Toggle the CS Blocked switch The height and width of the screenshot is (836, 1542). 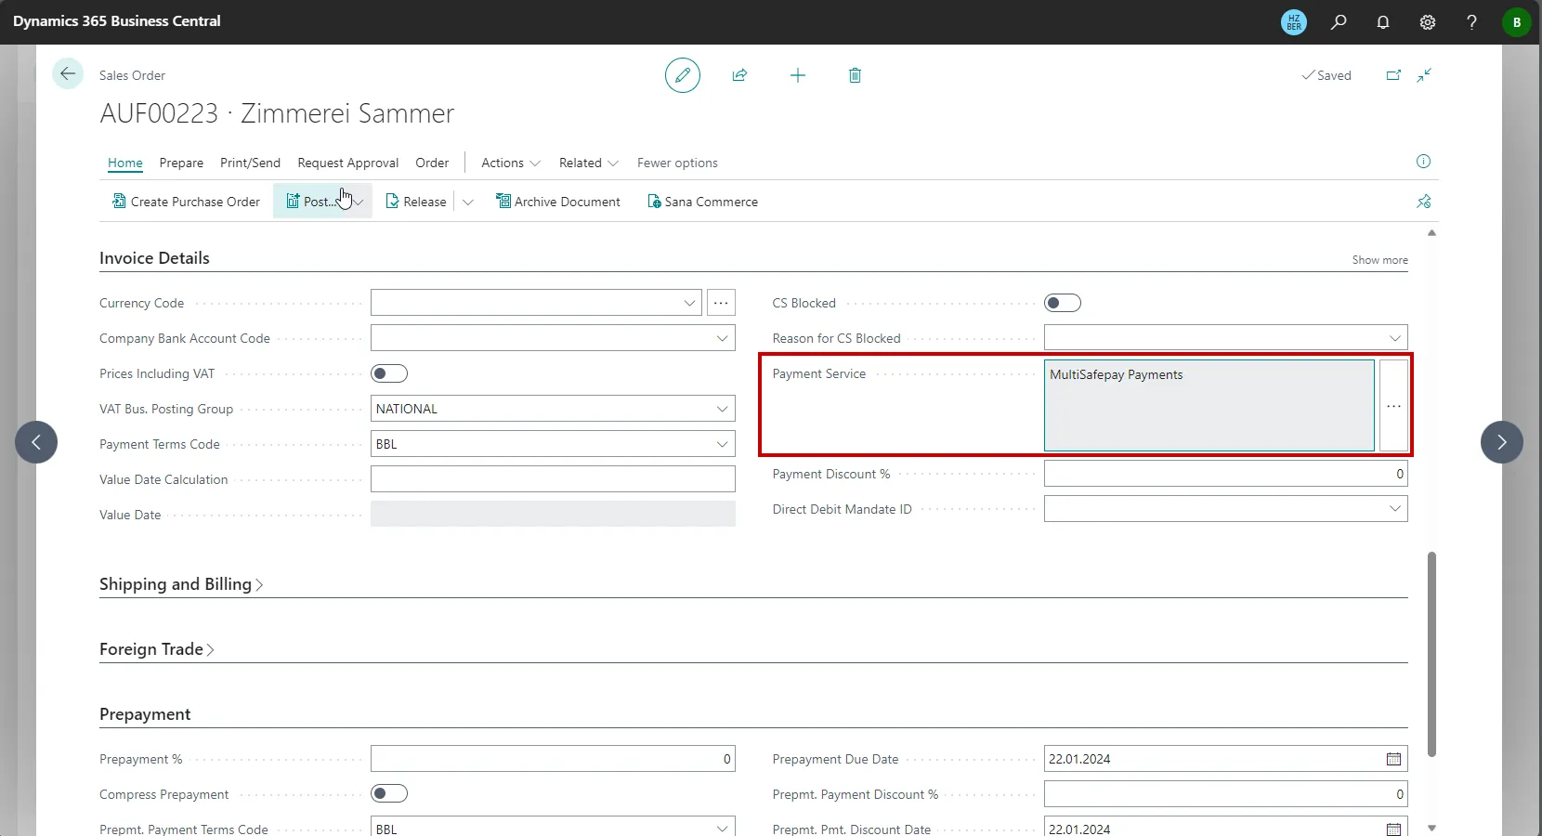1063,303
